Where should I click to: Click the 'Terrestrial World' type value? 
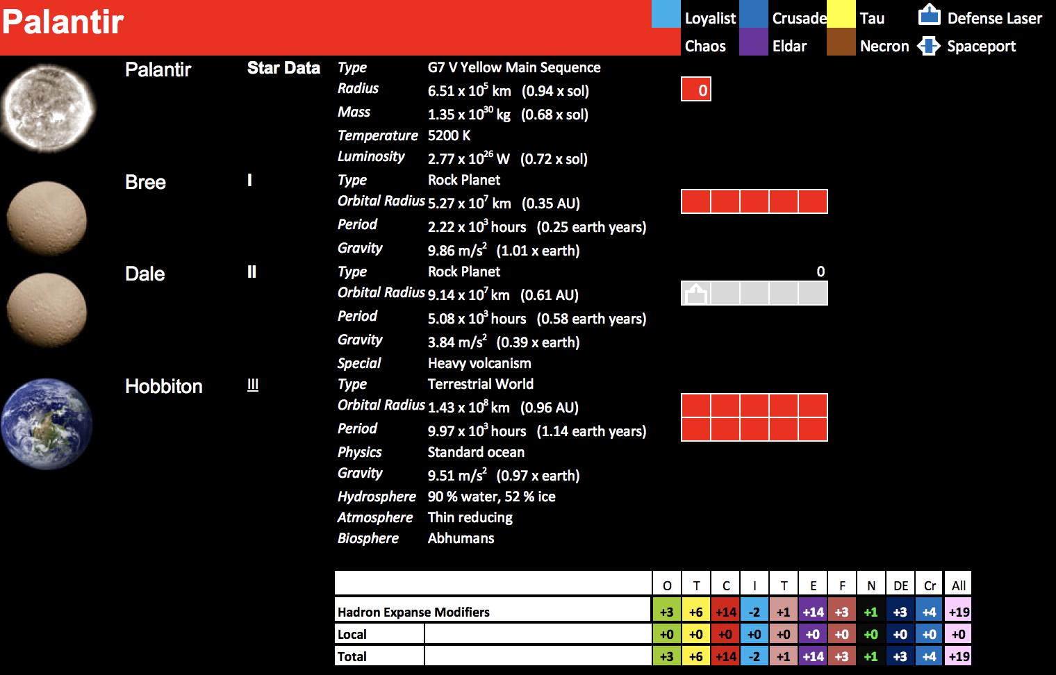click(481, 384)
